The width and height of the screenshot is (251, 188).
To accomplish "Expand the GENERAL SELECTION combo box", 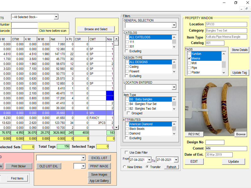I will click(x=174, y=25).
